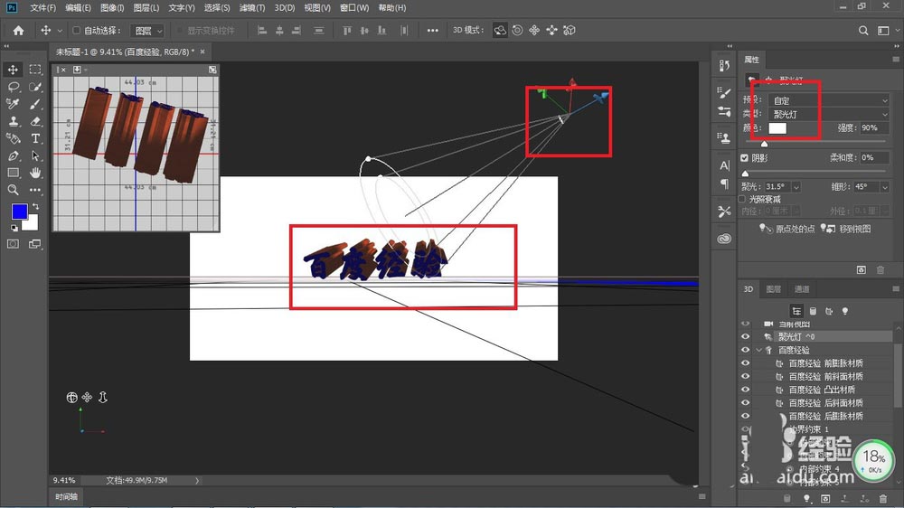Toggle the 自动选择 checkbox
This screenshot has width=904, height=508.
click(x=76, y=31)
